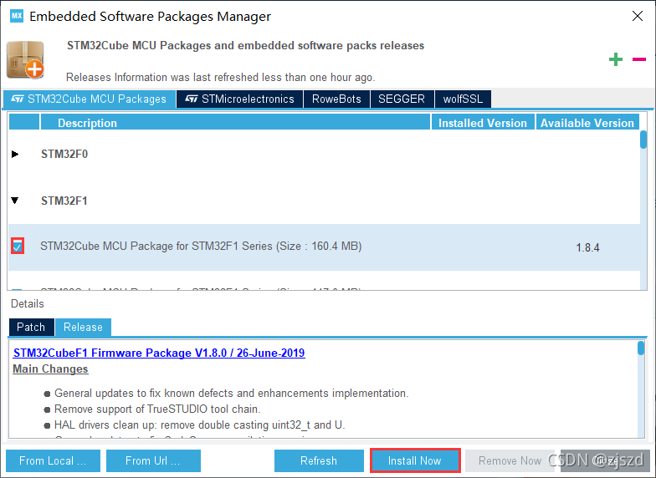Close the Embedded Software Packages Manager window
Screen dimensions: 656x478
coord(638,17)
